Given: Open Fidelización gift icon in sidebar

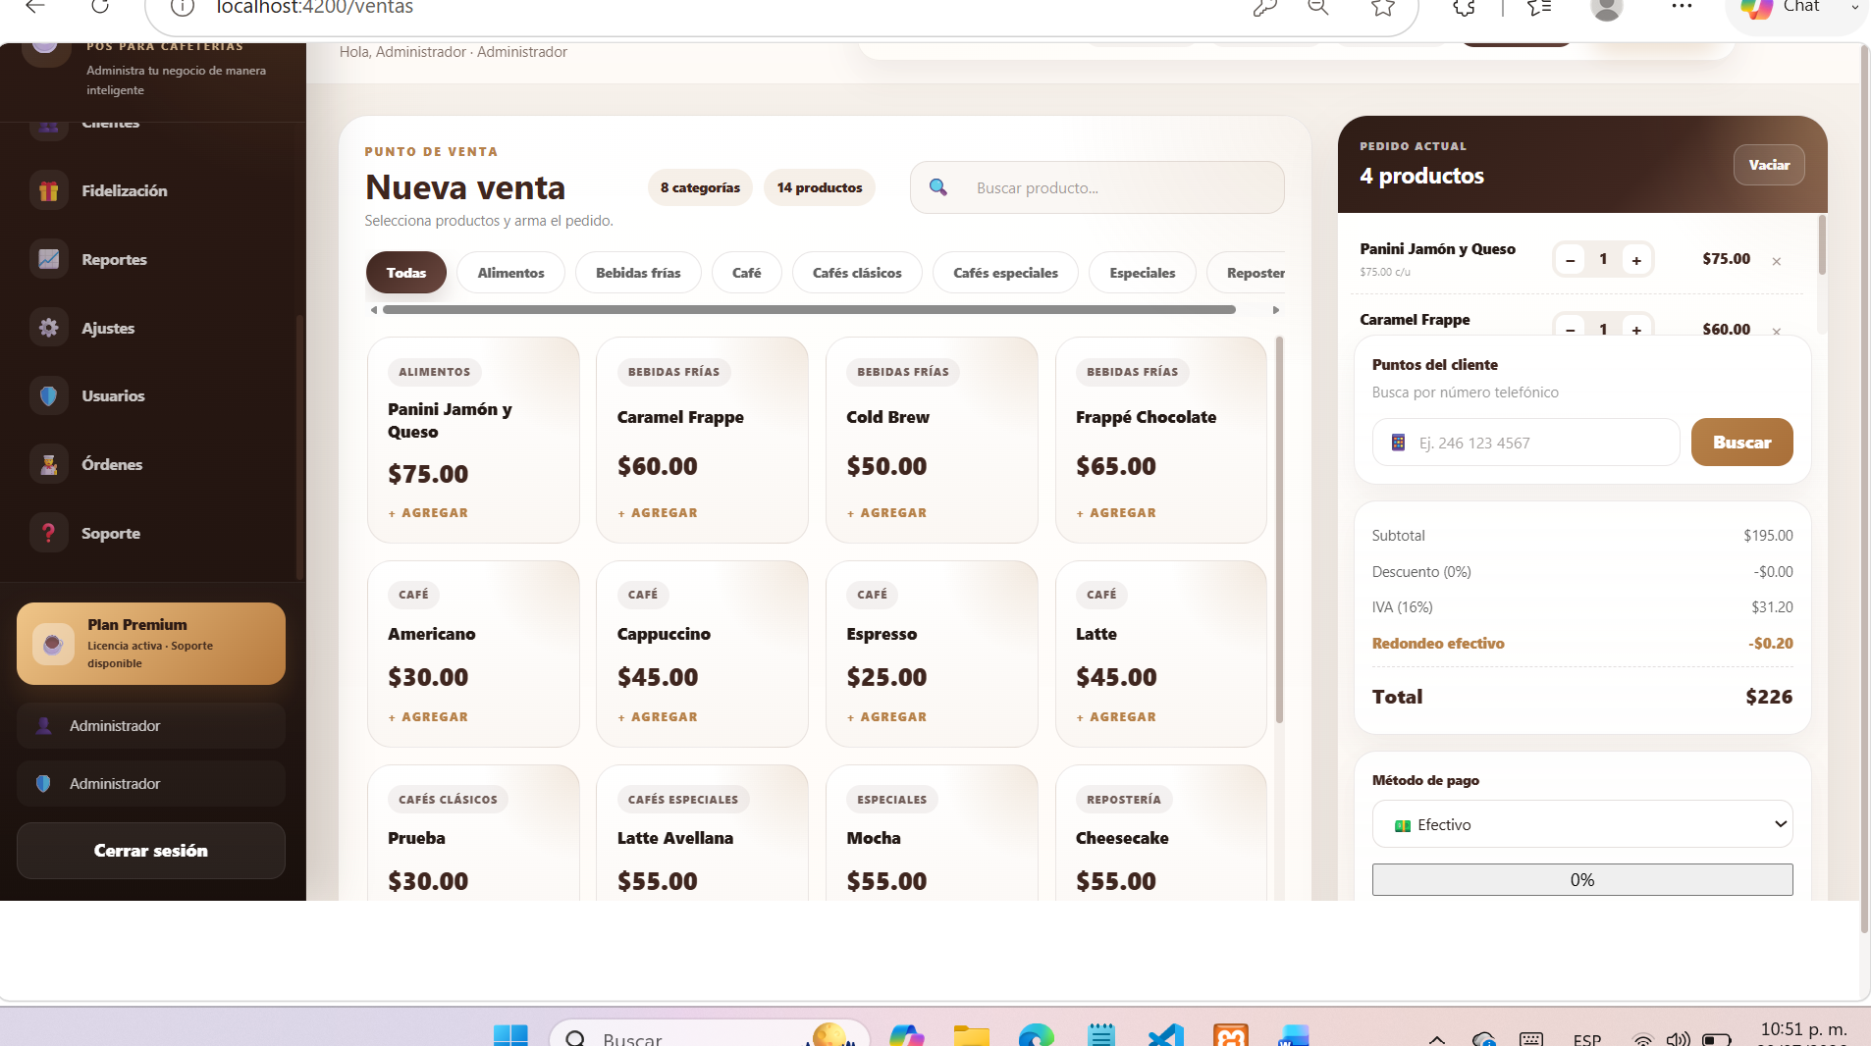Looking at the screenshot, I should pyautogui.click(x=48, y=191).
